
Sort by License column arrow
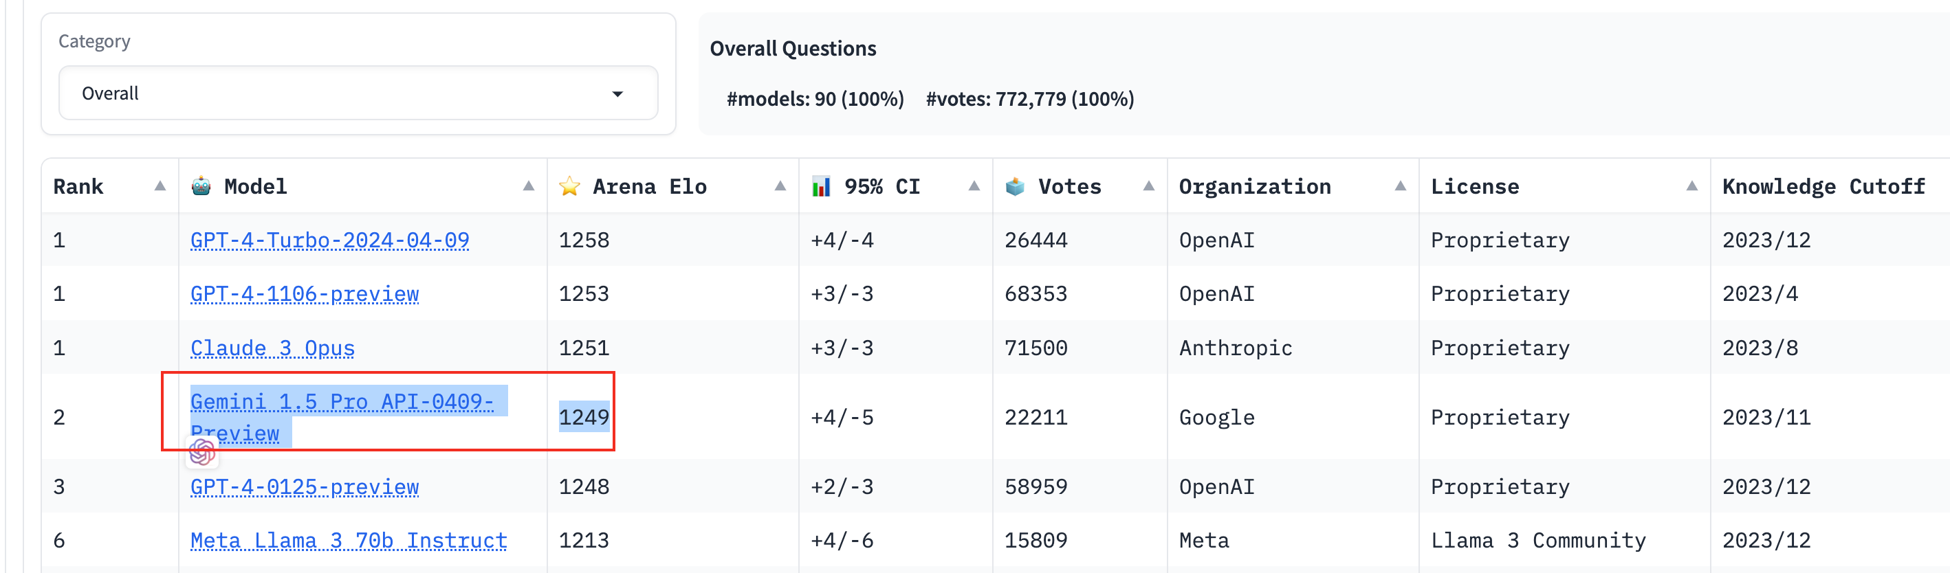click(x=1691, y=186)
